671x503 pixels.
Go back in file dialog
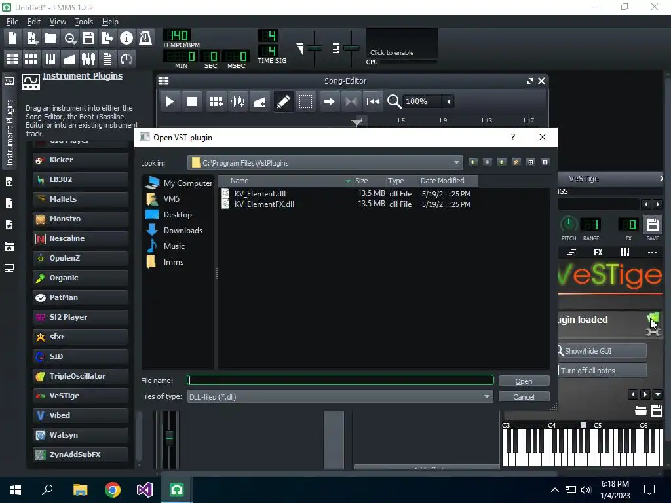coord(473,162)
